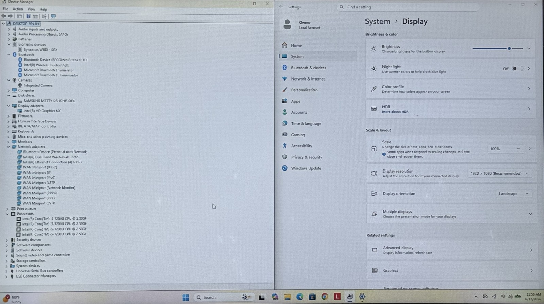Toggle the console tree button in Device Manager toolbar
This screenshot has height=304, width=544.
(x=19, y=16)
